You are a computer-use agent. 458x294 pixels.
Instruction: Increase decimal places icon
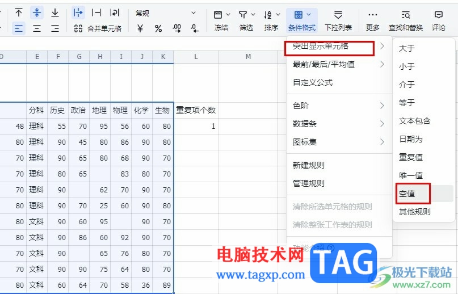(177, 28)
